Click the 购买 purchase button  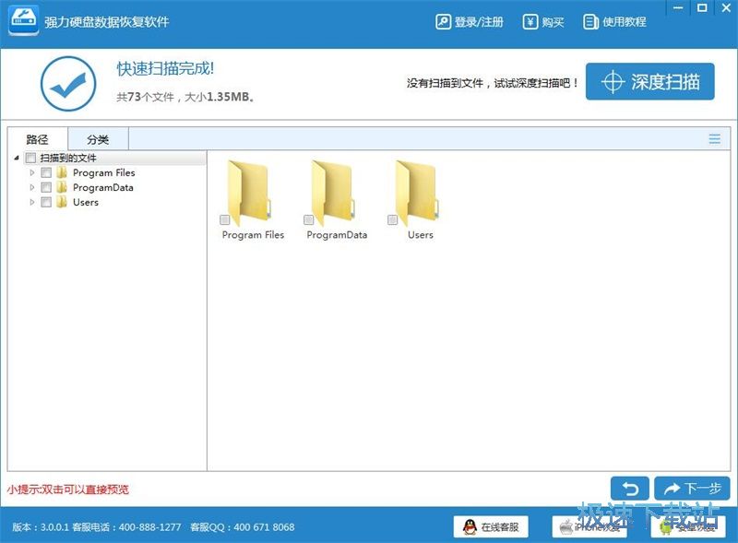[x=543, y=21]
